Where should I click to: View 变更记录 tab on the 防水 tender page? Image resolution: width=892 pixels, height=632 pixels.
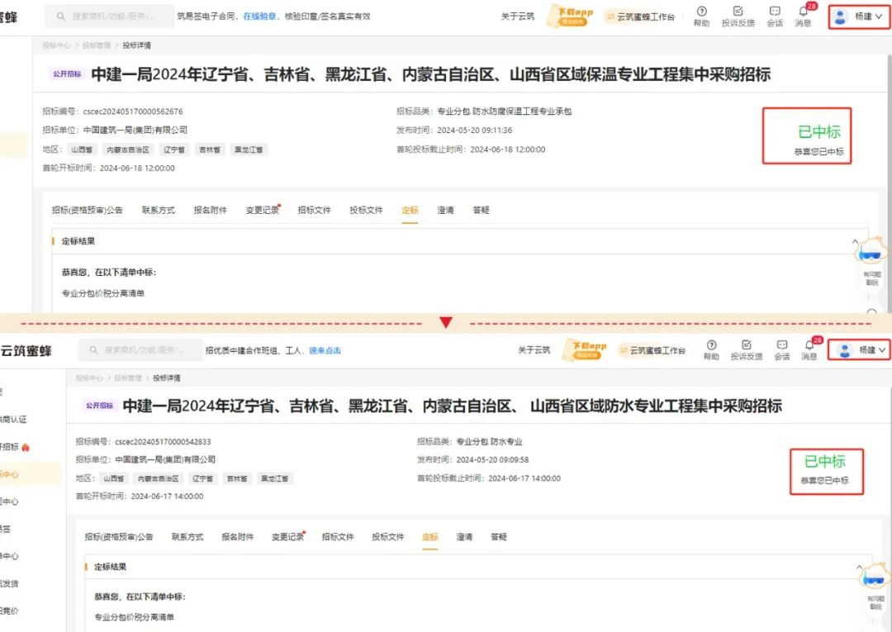(288, 537)
